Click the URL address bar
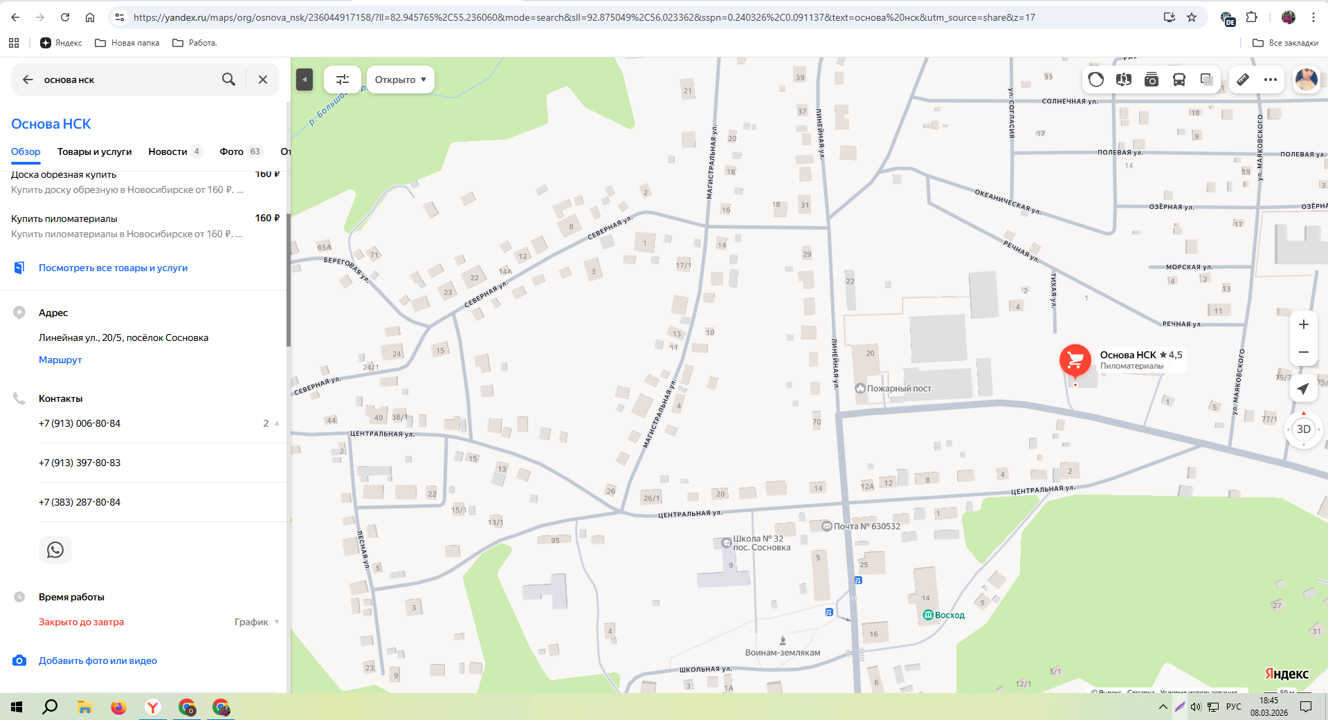Screen dimensions: 1328x720 click(584, 17)
